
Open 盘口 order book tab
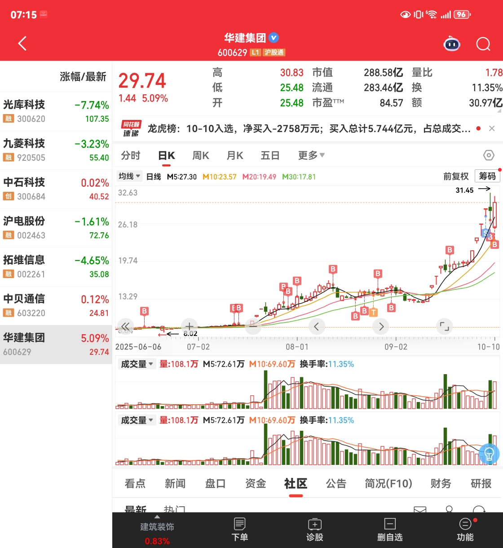[x=215, y=483]
